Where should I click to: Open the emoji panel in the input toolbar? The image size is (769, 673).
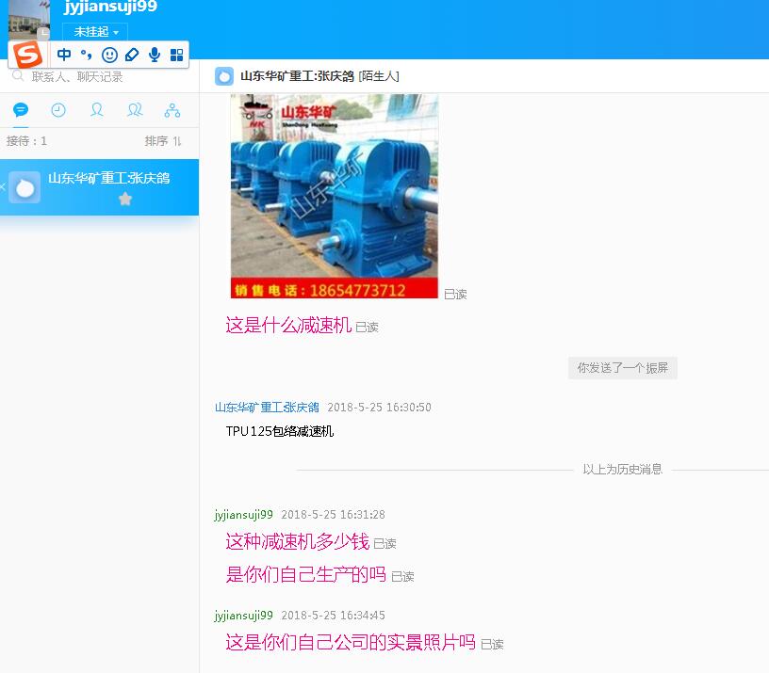click(x=109, y=54)
